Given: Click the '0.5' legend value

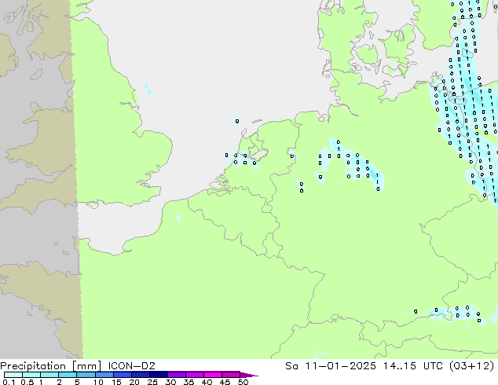Looking at the screenshot, I should 27,382.
